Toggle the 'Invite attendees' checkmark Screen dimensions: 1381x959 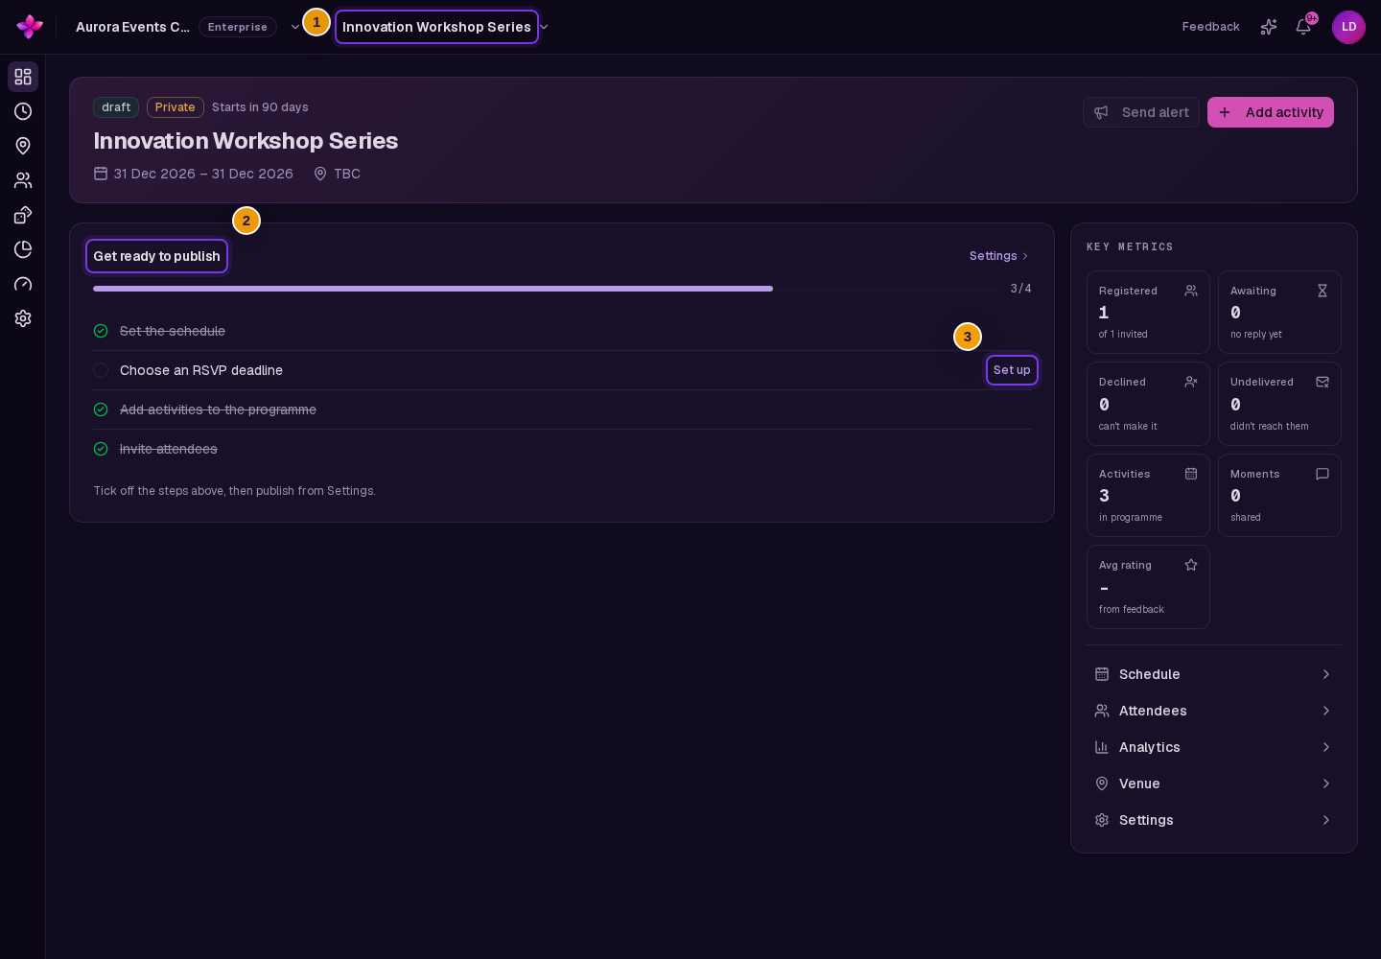click(x=101, y=449)
